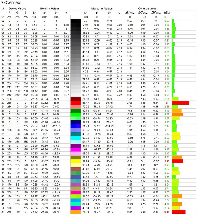Viewport: 197px width, 215px height.
Task: Select the orange swatch in row 51
Action: [76, 212]
